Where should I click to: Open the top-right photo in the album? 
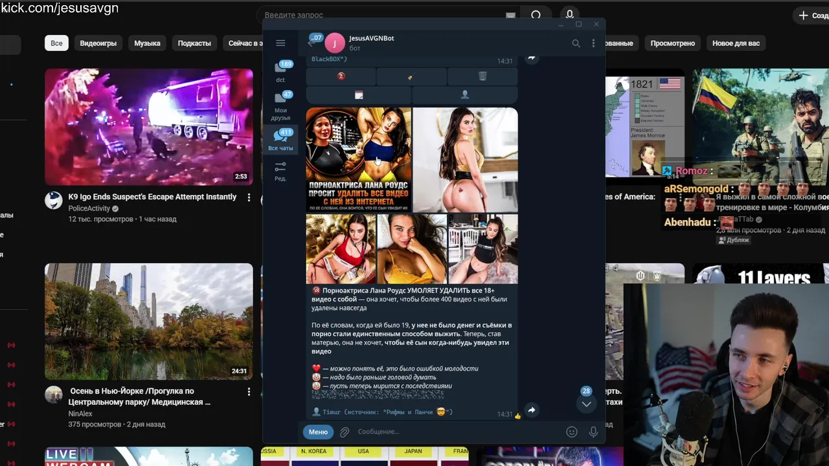(x=465, y=160)
